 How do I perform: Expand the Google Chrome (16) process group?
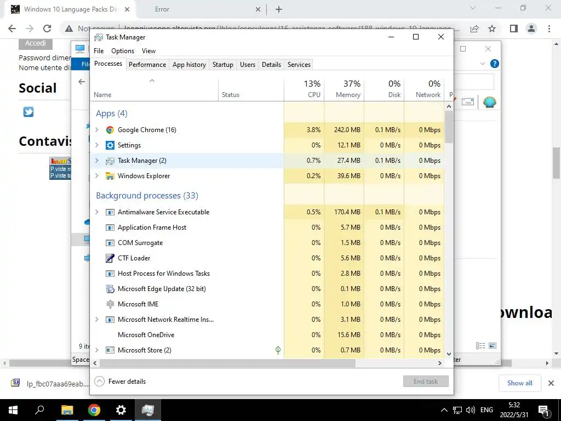[x=96, y=130]
